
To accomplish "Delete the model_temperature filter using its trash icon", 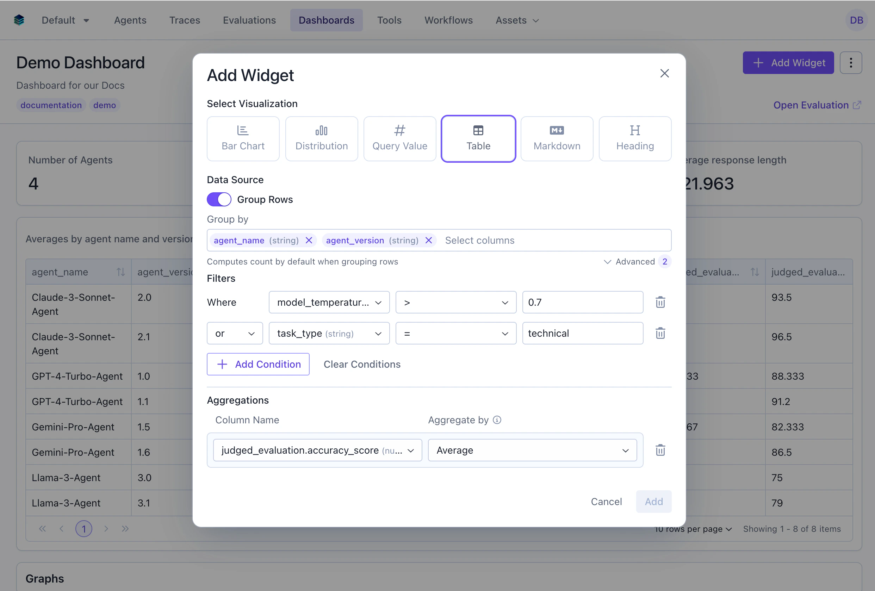I will point(660,302).
